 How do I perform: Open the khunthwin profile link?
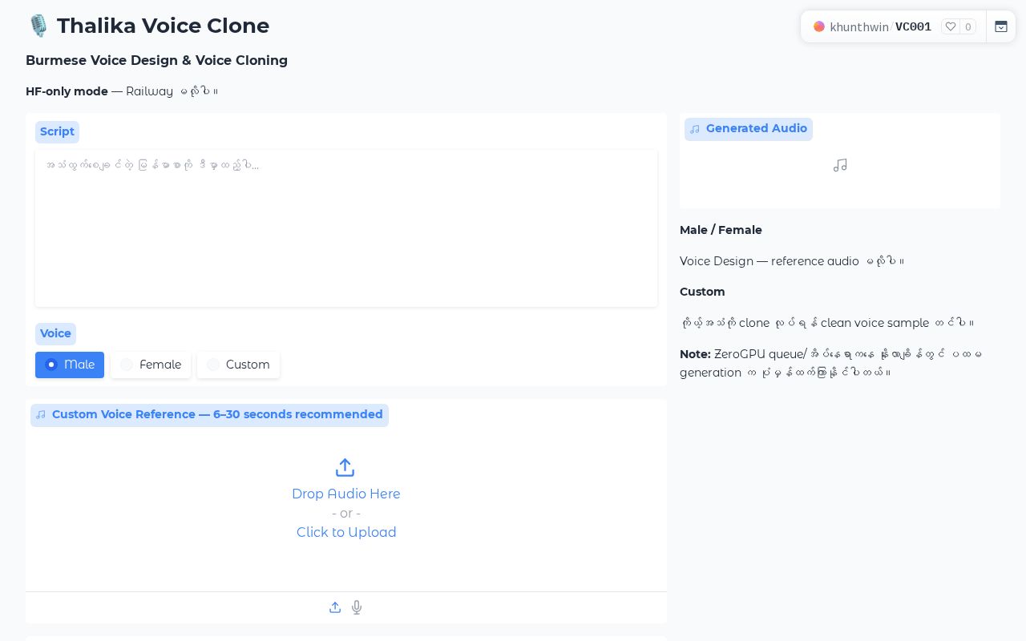[x=859, y=26]
